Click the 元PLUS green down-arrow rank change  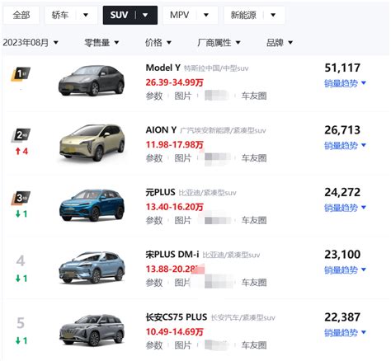[x=21, y=213]
